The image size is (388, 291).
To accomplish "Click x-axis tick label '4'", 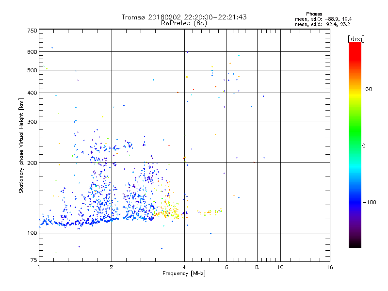I will (184, 267).
